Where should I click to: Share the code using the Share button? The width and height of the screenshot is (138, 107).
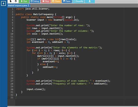tap(56, 1)
